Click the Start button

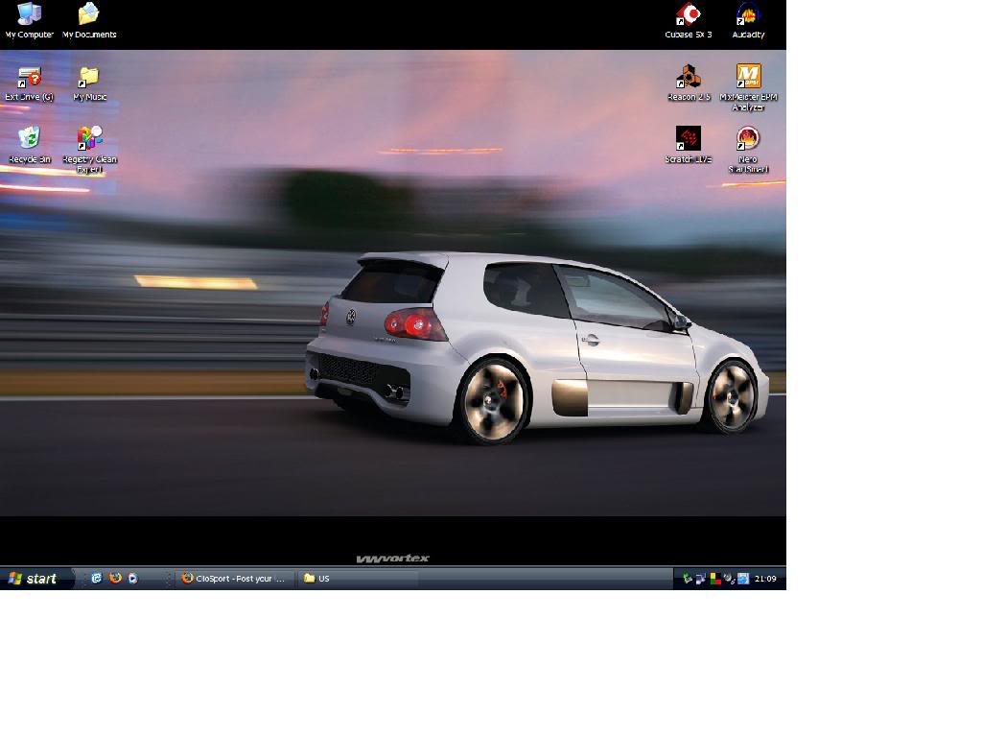point(35,579)
